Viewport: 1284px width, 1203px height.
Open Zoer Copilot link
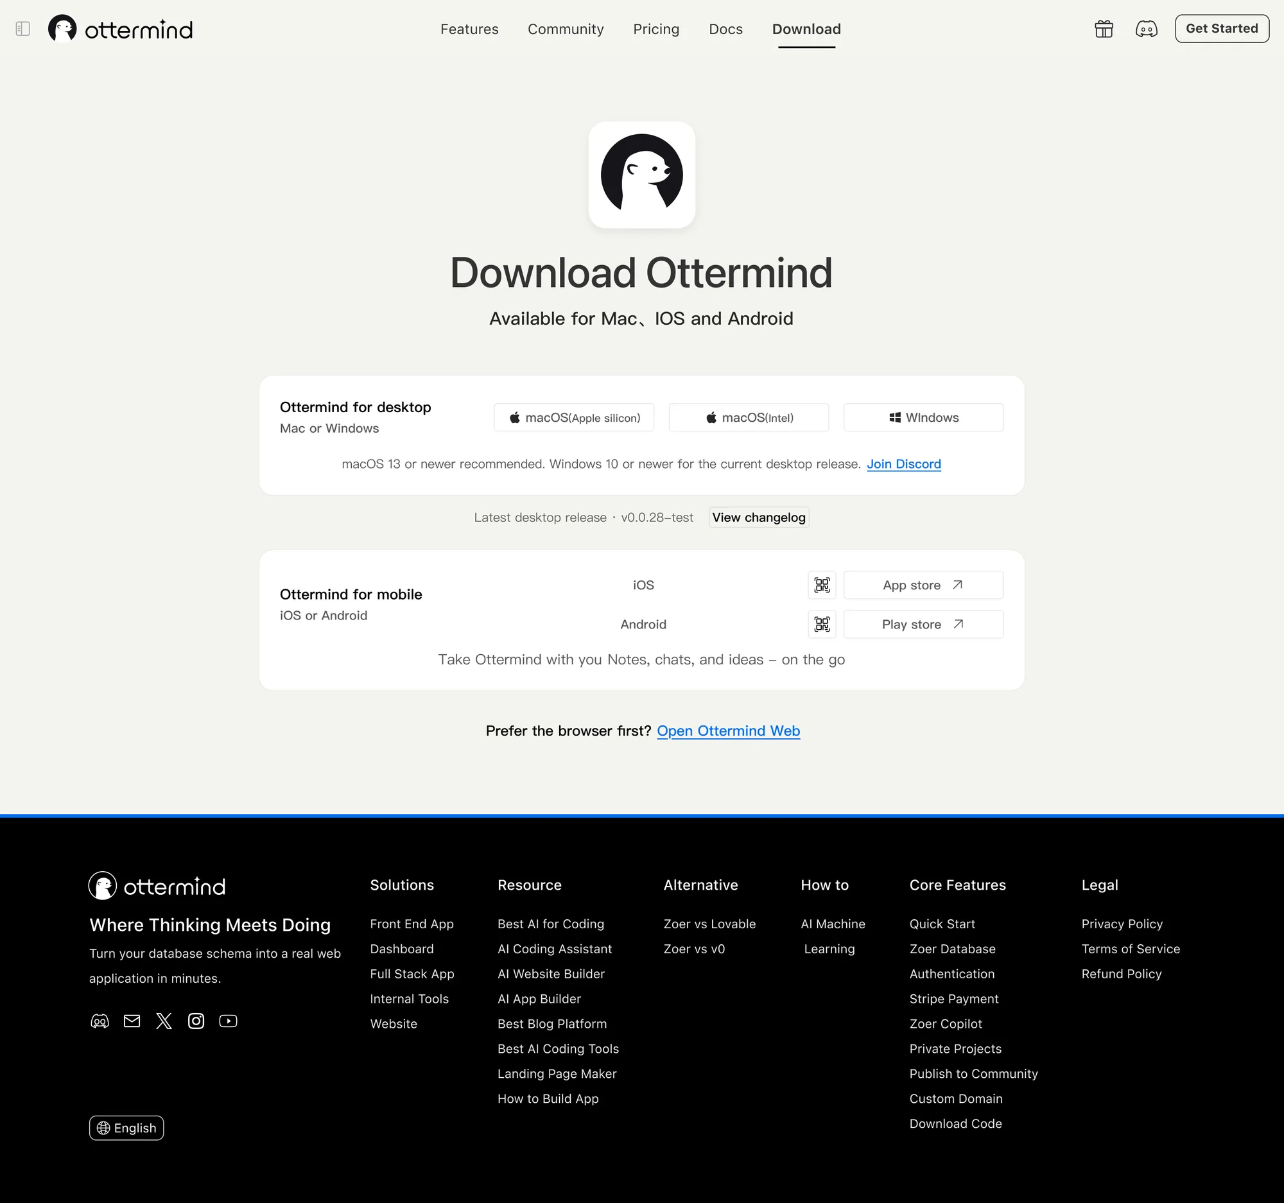tap(946, 1024)
